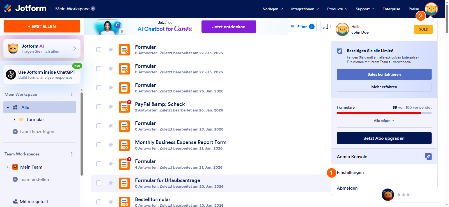Tick the Formular für Urlaubsanträge checkbox
The image size is (449, 207).
tap(99, 183)
